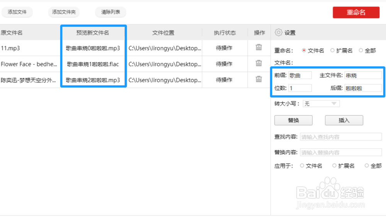Click file location of 11.mp3 row
The width and height of the screenshot is (386, 218).
(165, 48)
